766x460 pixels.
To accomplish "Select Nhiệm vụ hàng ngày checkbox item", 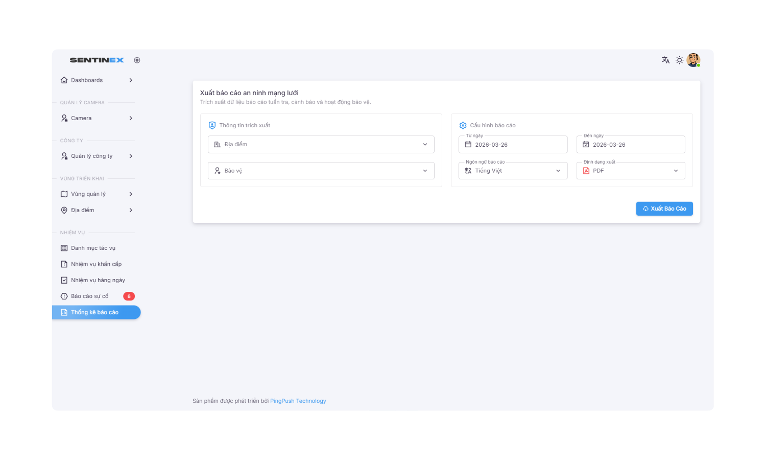I will click(x=97, y=280).
